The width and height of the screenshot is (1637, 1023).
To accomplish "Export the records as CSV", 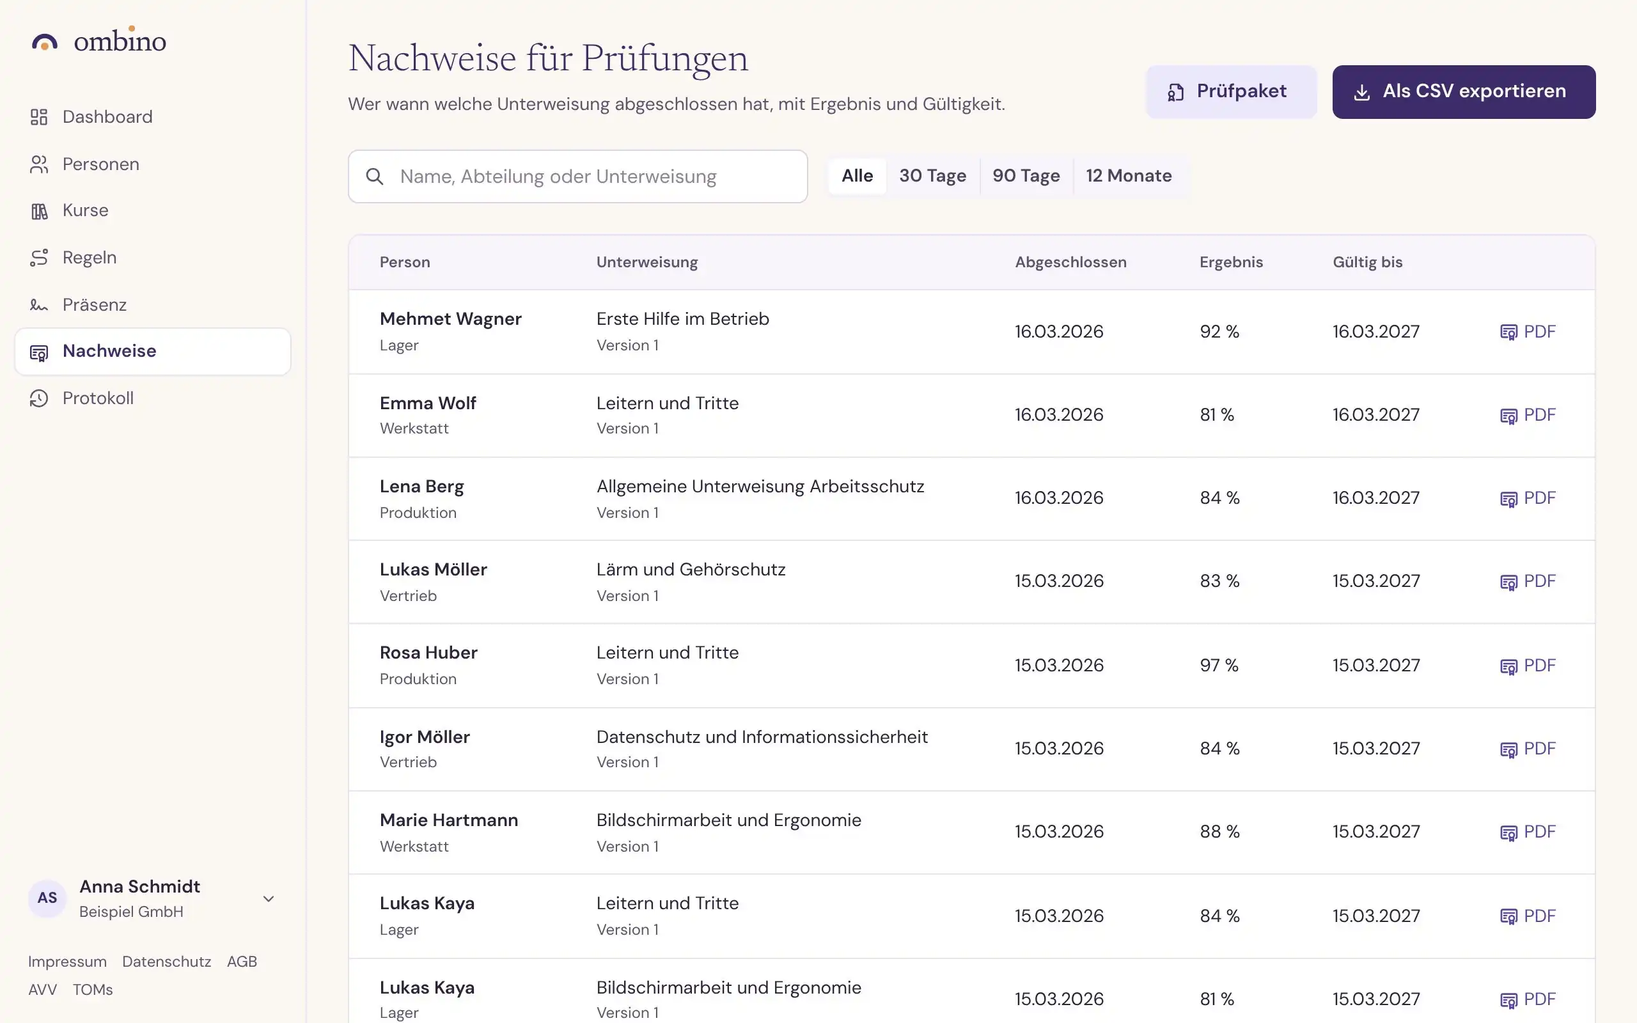I will point(1464,92).
